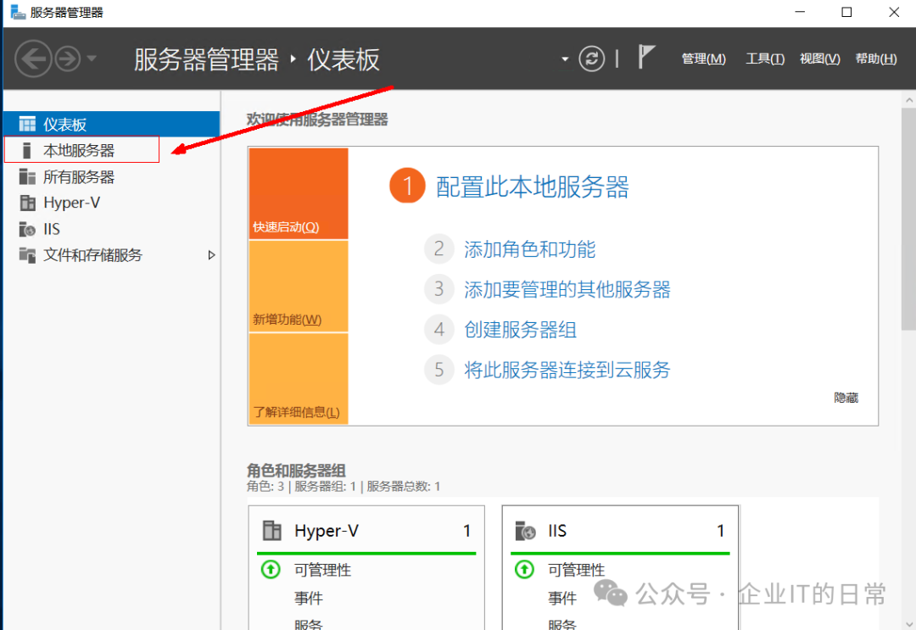Open the 新增功能(W) tile
Screen dimensions: 916x630
point(299,286)
